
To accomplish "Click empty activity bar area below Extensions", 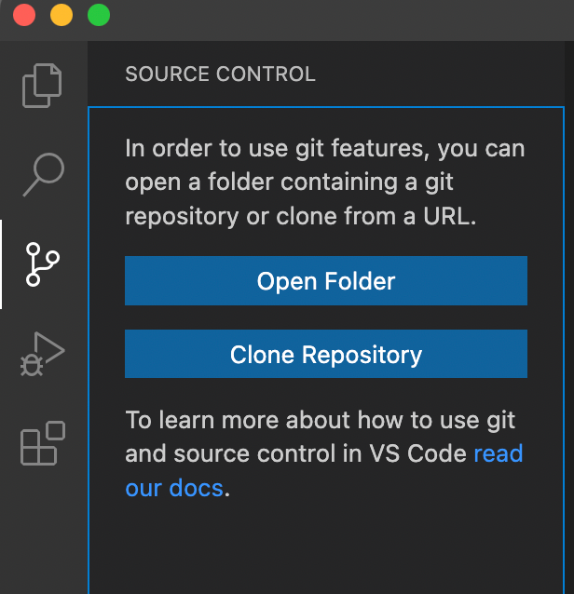I will click(x=44, y=531).
